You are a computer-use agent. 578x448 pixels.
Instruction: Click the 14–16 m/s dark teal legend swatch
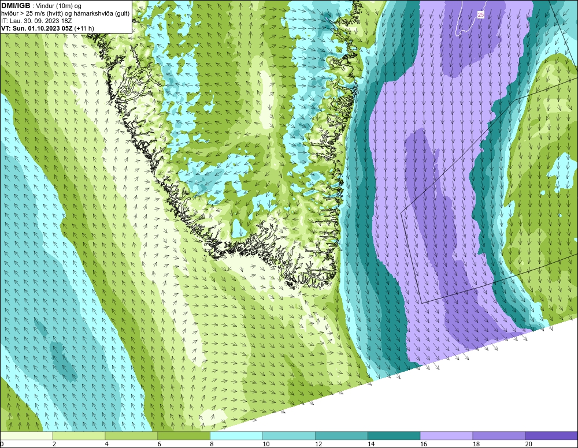click(x=394, y=436)
